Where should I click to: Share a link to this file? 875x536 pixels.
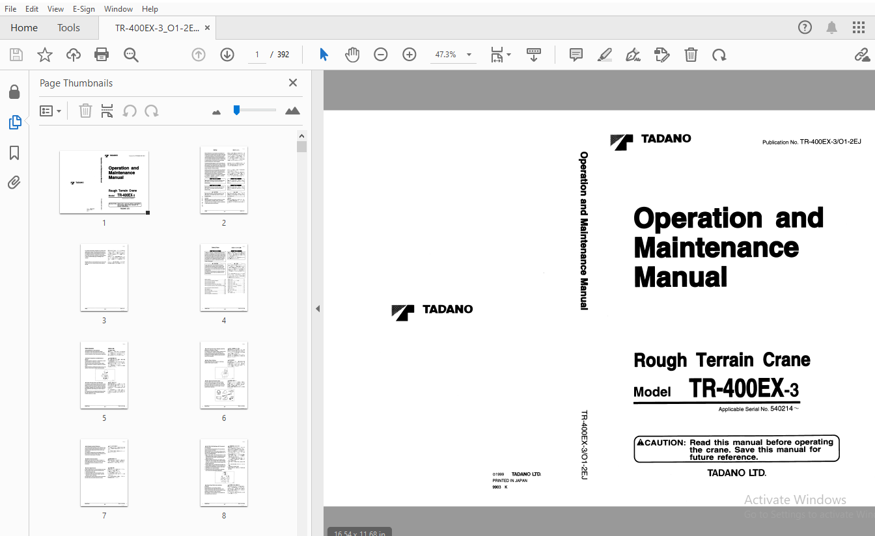point(862,55)
